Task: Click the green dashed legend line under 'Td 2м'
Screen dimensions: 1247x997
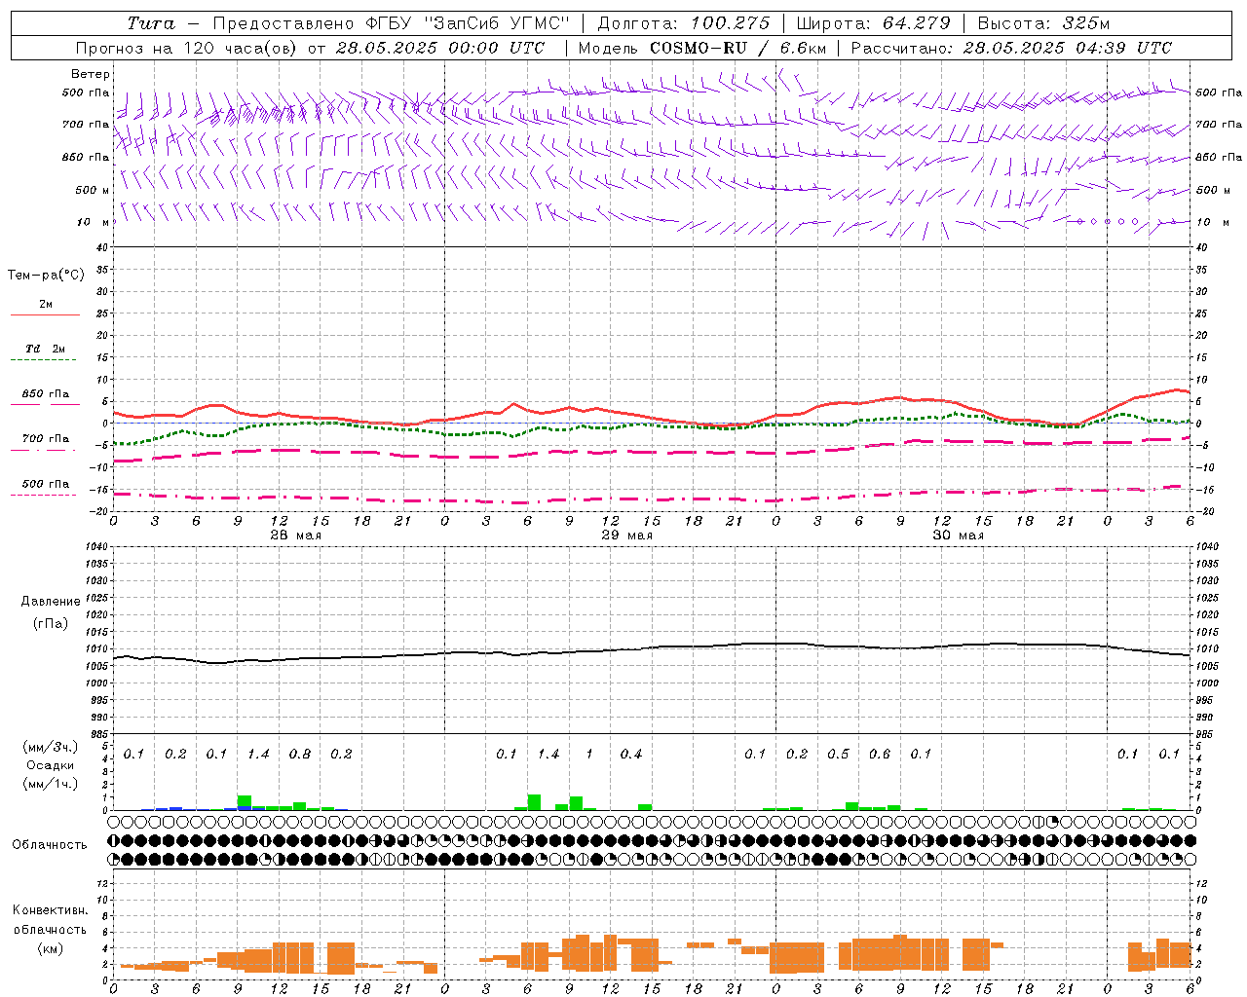Action: click(x=43, y=360)
